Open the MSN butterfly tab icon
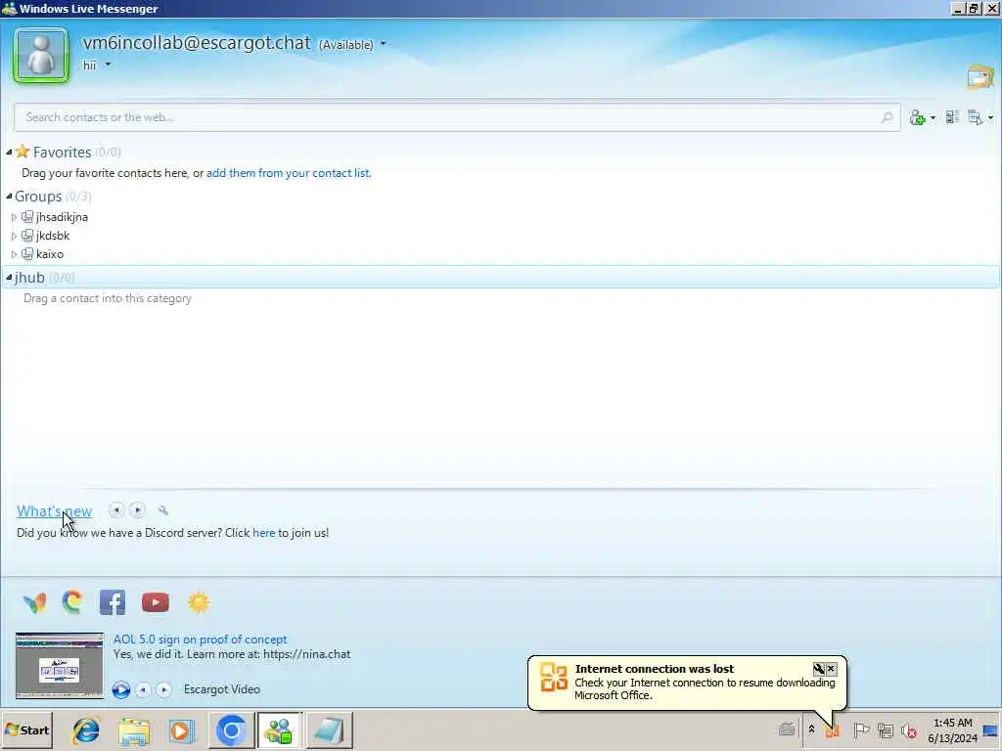Image resolution: width=1002 pixels, height=751 pixels. (34, 602)
